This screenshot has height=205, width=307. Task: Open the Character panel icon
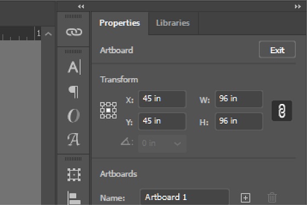[x=74, y=67]
